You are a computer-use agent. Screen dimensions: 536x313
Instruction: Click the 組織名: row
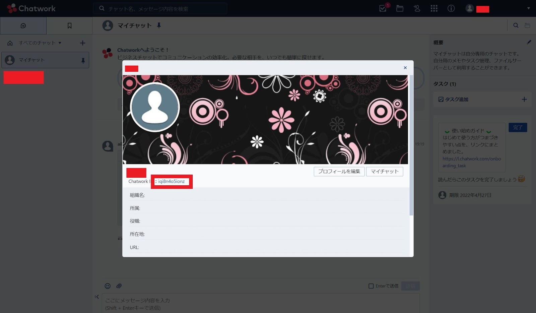[x=266, y=195]
